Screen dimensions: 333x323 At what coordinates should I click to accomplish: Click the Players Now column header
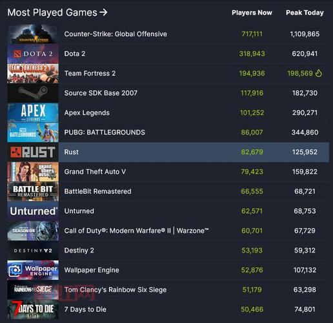(x=252, y=13)
